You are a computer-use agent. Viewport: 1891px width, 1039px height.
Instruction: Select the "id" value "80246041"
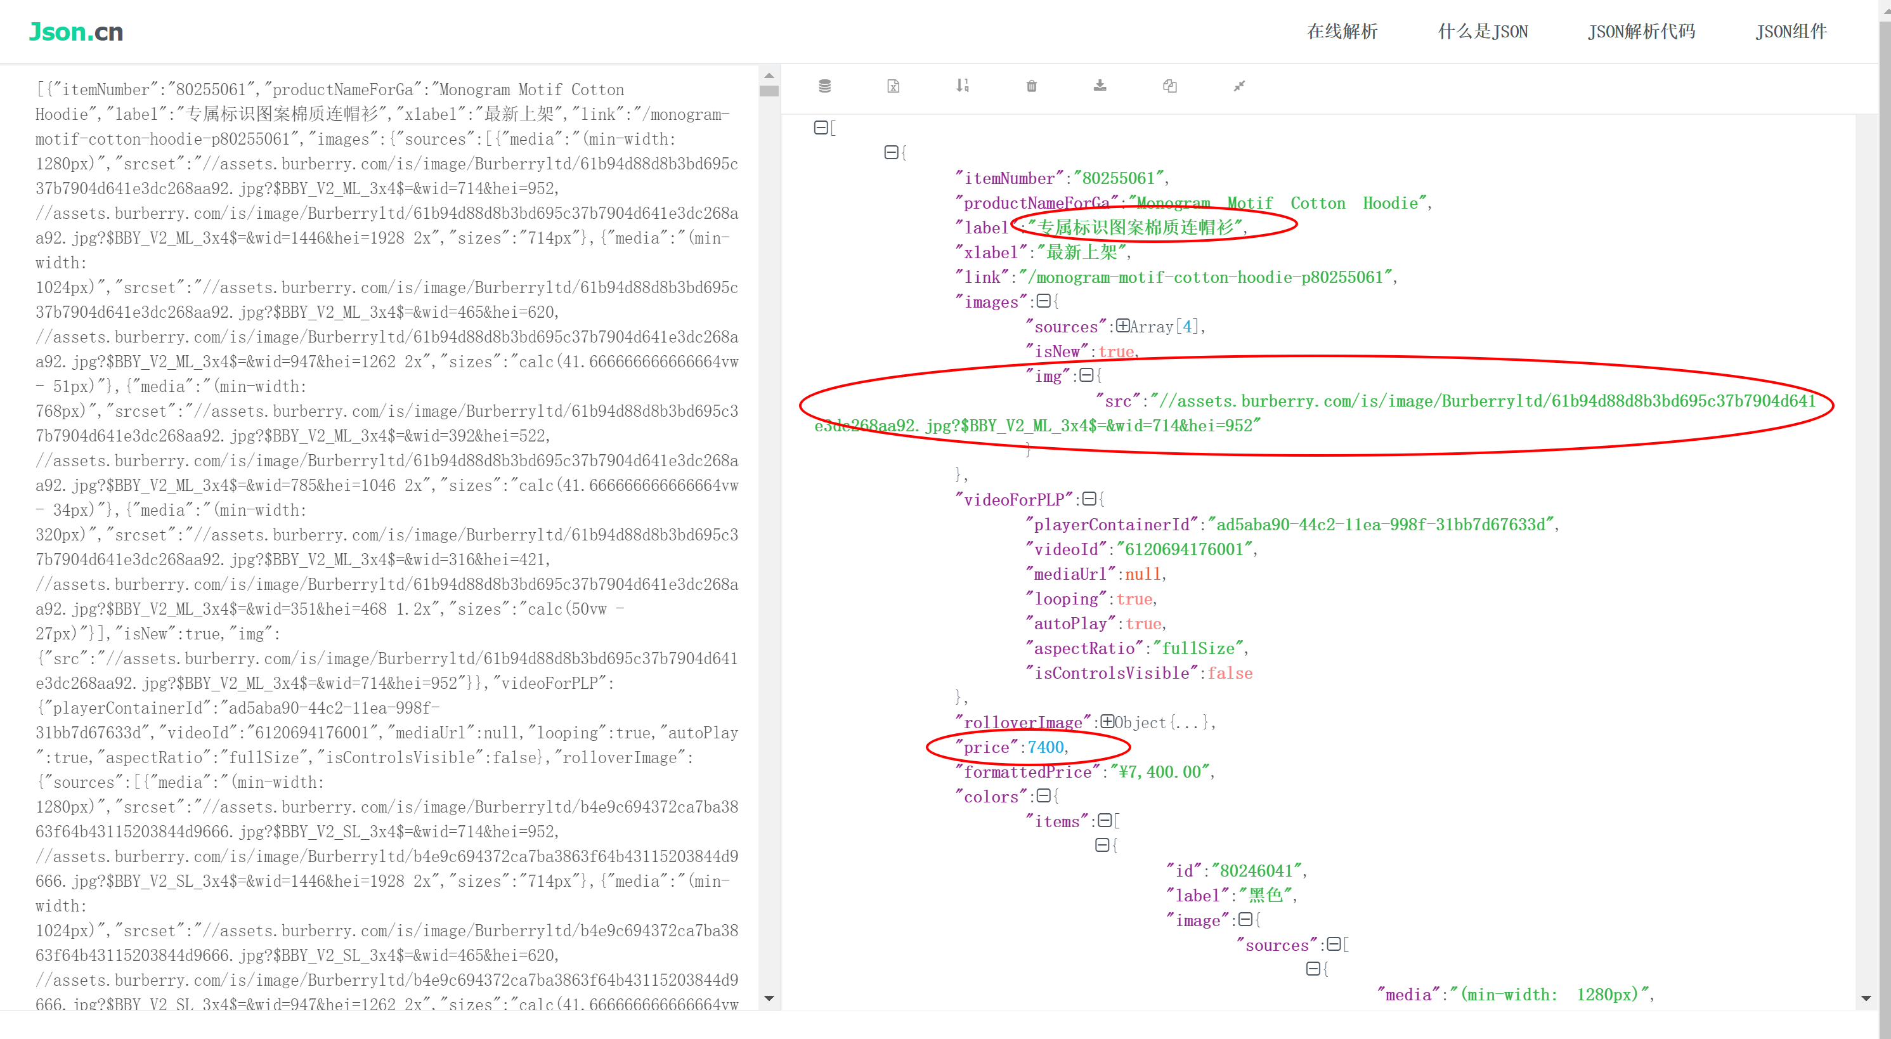(x=1256, y=870)
